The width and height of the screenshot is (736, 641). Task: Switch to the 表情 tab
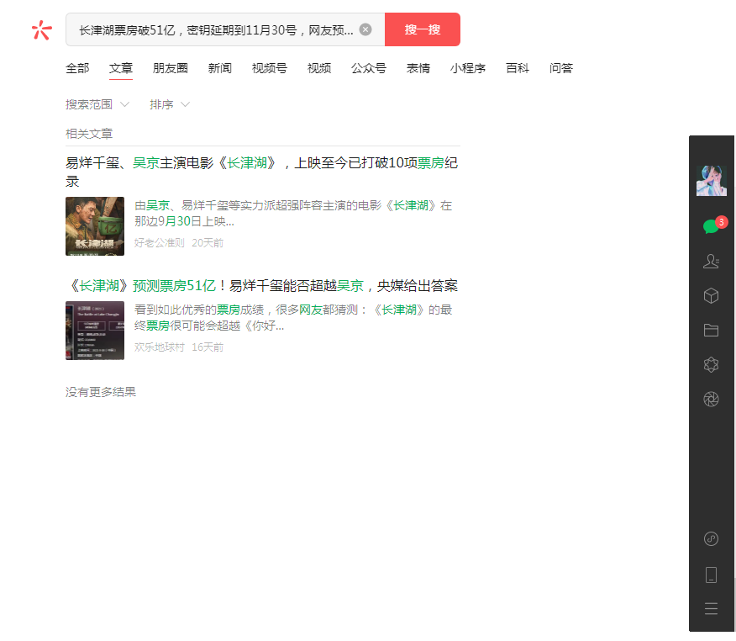[418, 68]
